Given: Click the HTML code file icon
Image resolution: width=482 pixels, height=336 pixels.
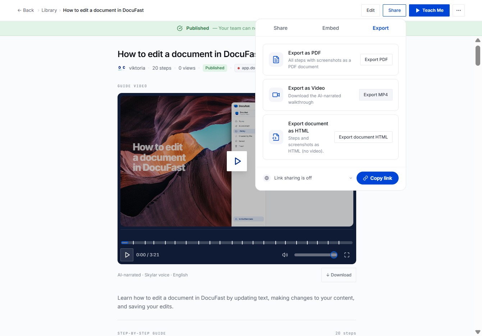Looking at the screenshot, I should pyautogui.click(x=276, y=137).
